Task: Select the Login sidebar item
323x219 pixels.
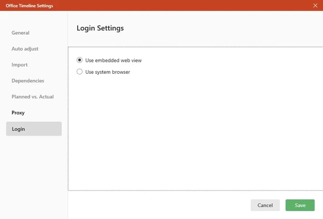Action: [34, 129]
